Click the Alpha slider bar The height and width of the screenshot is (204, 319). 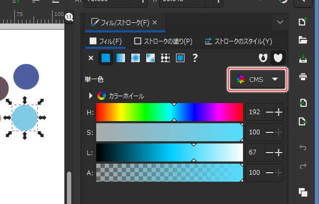(x=170, y=173)
